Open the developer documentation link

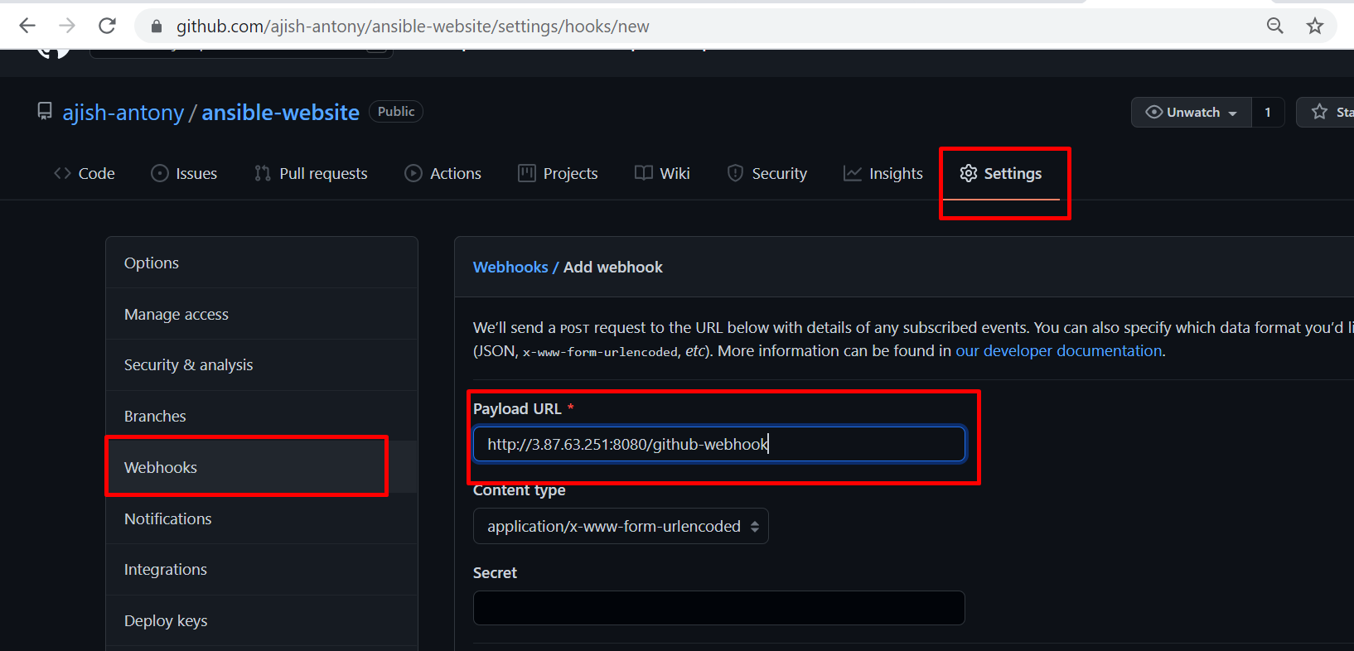[x=1058, y=351]
